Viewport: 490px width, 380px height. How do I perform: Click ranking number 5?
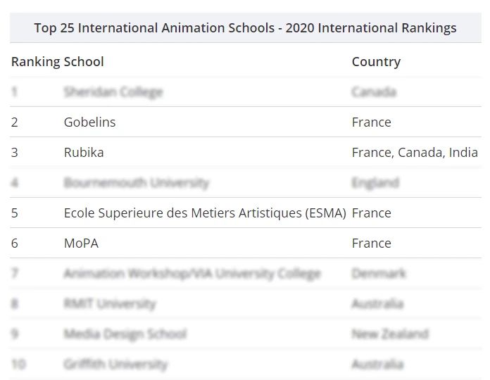[14, 213]
